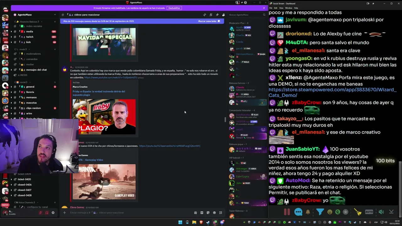402x226 pixels.
Task: Open the general channel
Action: pos(35,87)
